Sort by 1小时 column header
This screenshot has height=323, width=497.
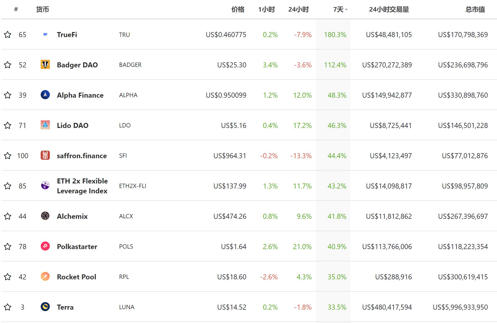click(x=266, y=10)
